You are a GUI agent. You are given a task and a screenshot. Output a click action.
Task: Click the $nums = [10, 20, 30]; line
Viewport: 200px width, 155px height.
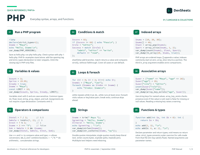[148, 40]
